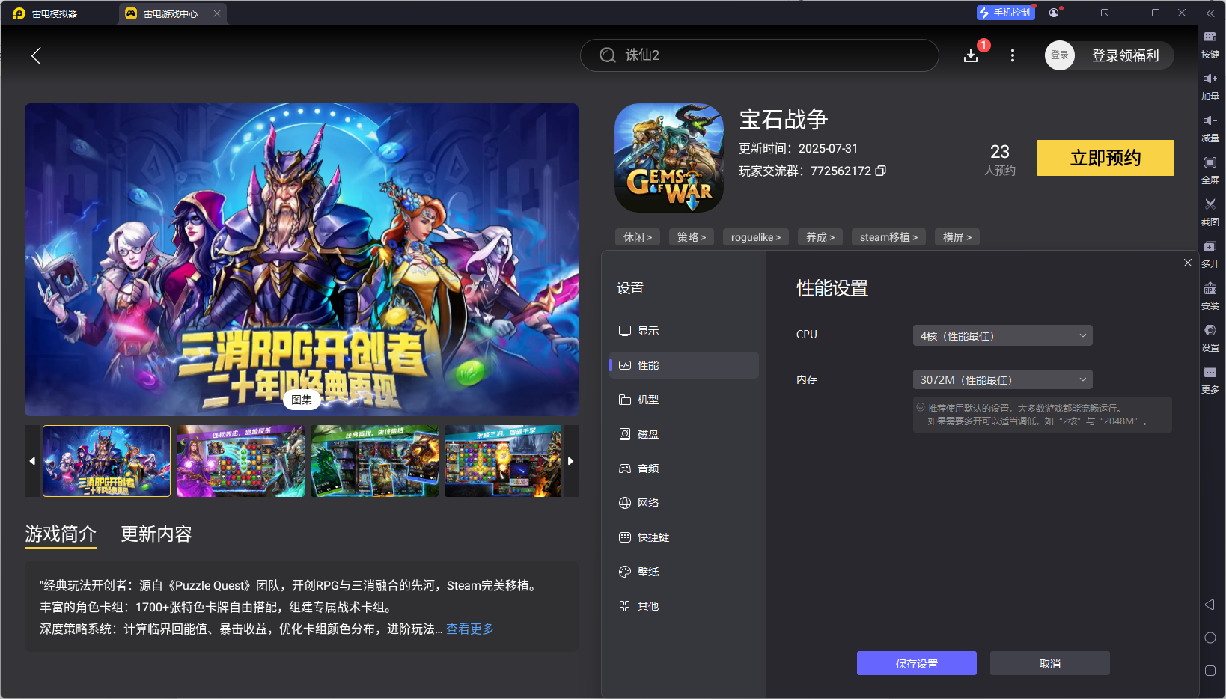
Task: Switch to 游戏简介 tab
Action: [61, 534]
